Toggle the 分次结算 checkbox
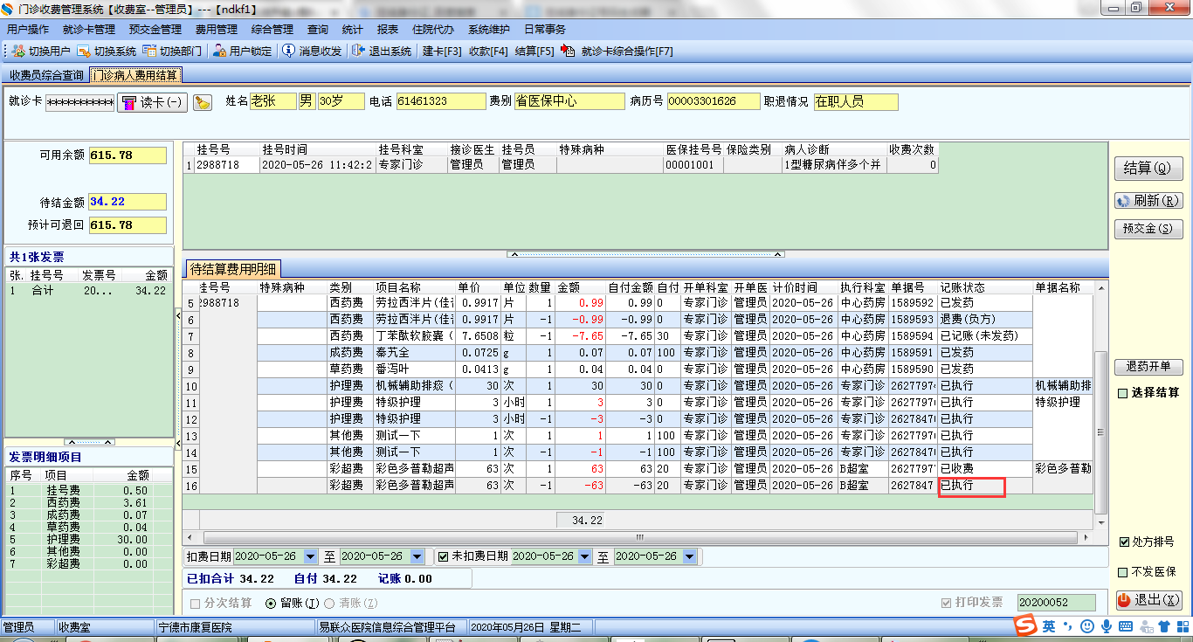Image resolution: width=1193 pixels, height=642 pixels. [x=196, y=603]
